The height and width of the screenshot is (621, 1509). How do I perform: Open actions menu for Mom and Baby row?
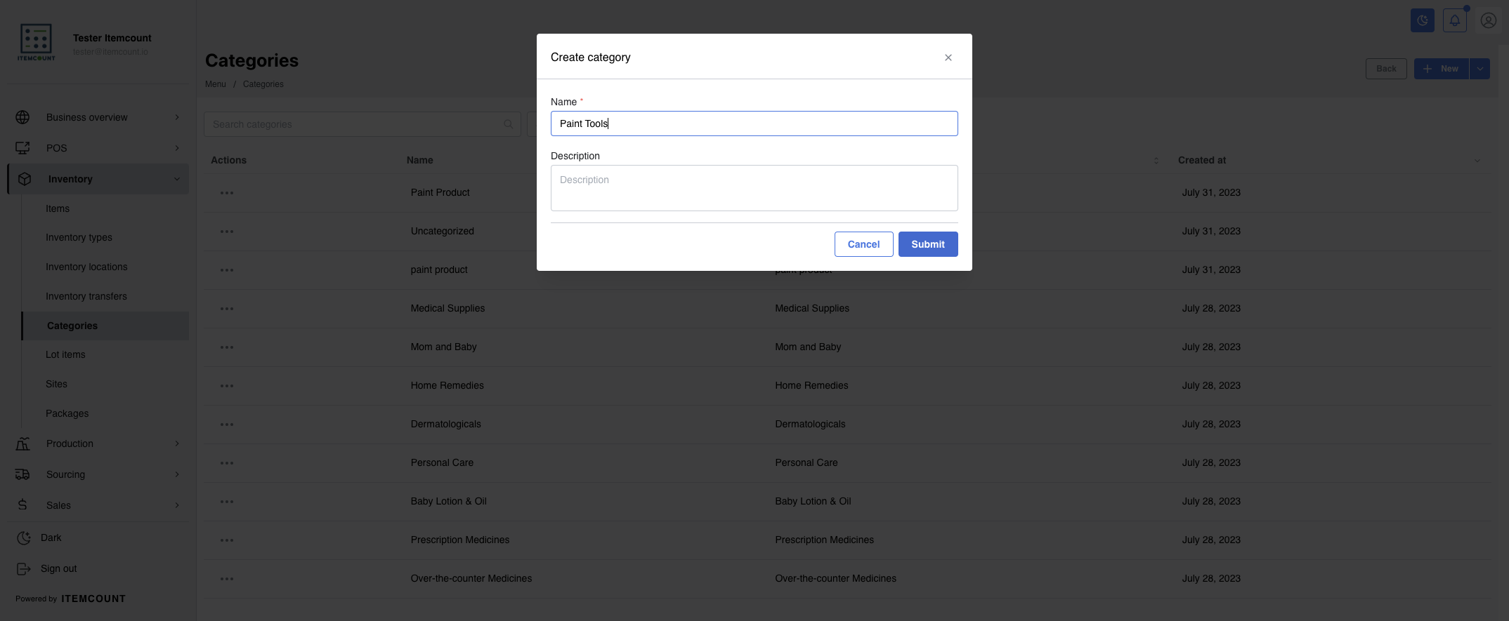[x=227, y=347]
